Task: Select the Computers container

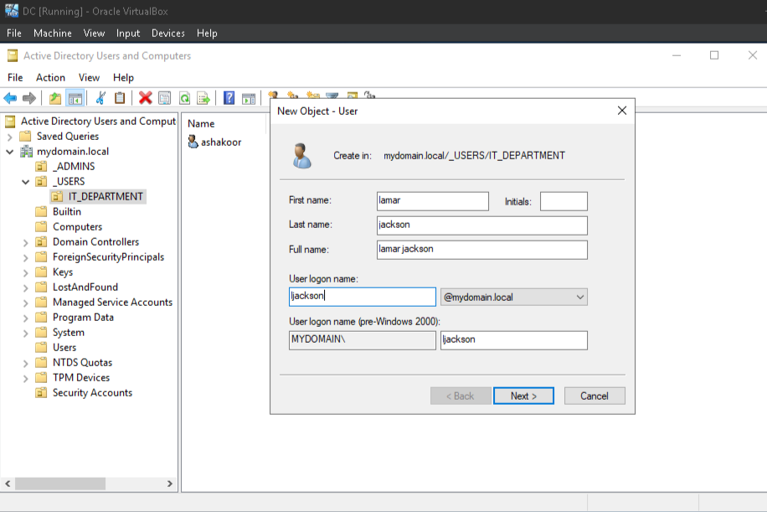Action: click(77, 226)
